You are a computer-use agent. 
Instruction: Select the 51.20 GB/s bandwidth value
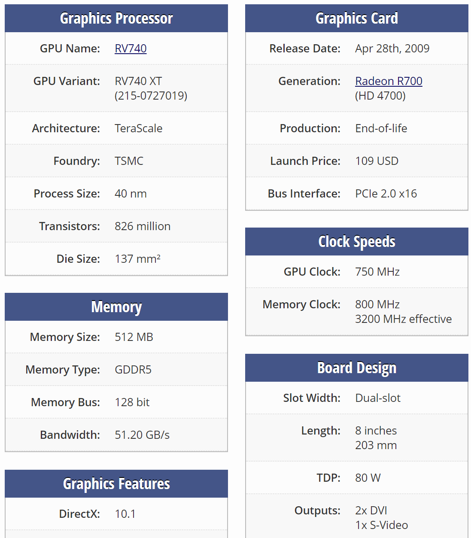(x=142, y=435)
